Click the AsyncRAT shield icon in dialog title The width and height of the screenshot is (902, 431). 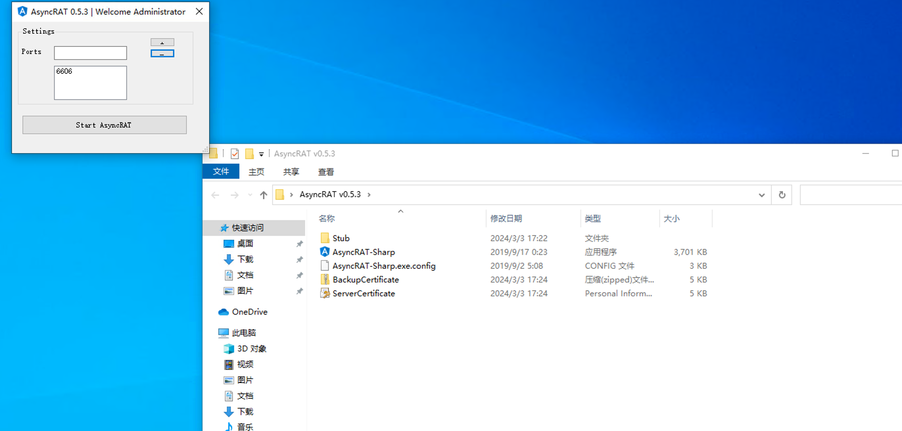pos(22,11)
